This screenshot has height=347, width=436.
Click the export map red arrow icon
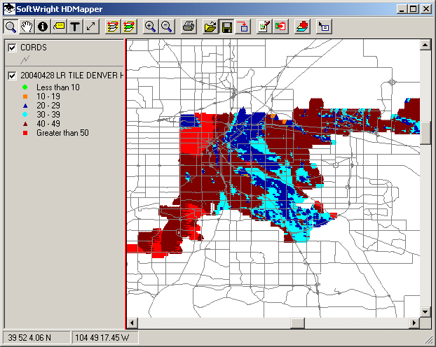click(280, 27)
